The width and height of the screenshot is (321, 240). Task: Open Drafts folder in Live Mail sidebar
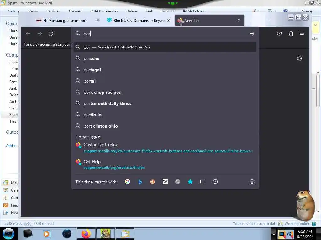(x=13, y=75)
